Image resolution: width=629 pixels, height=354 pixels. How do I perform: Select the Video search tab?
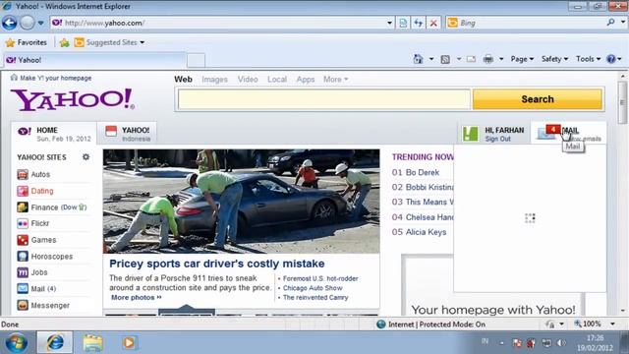coord(248,80)
